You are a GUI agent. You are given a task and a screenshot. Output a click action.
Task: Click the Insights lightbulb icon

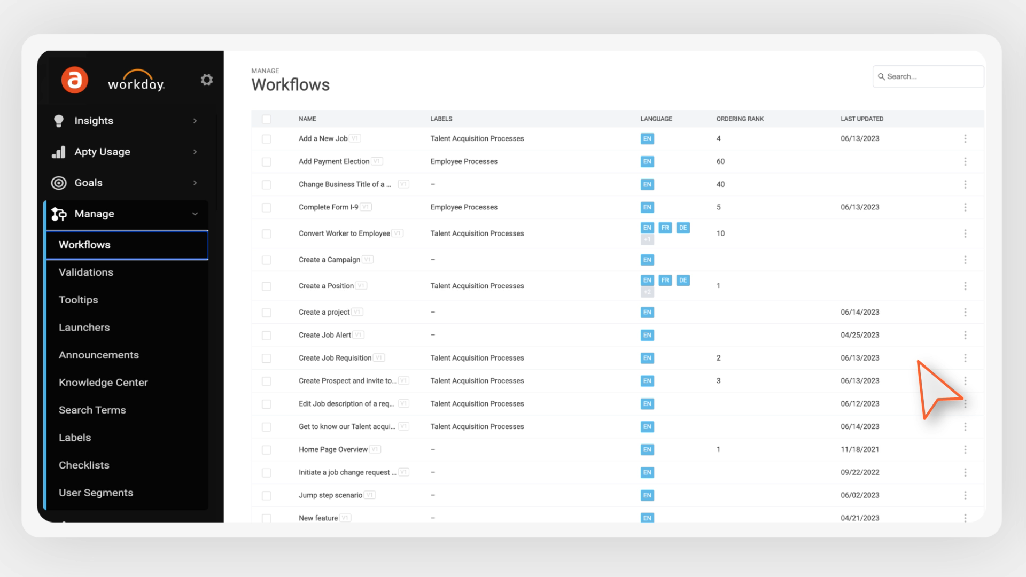click(59, 121)
